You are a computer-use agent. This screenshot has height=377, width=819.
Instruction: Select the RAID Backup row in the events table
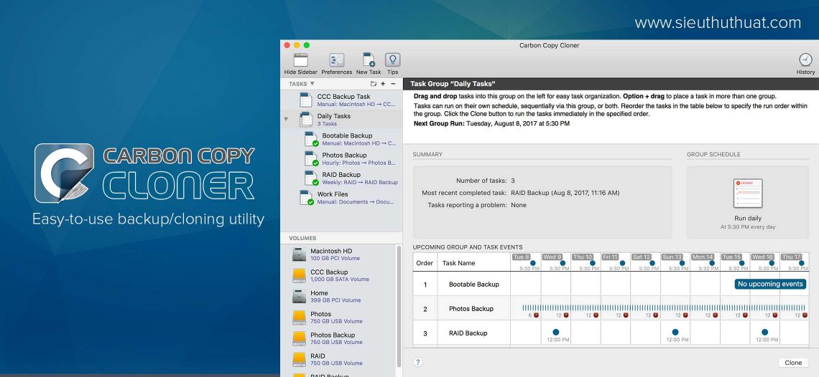tap(611, 333)
